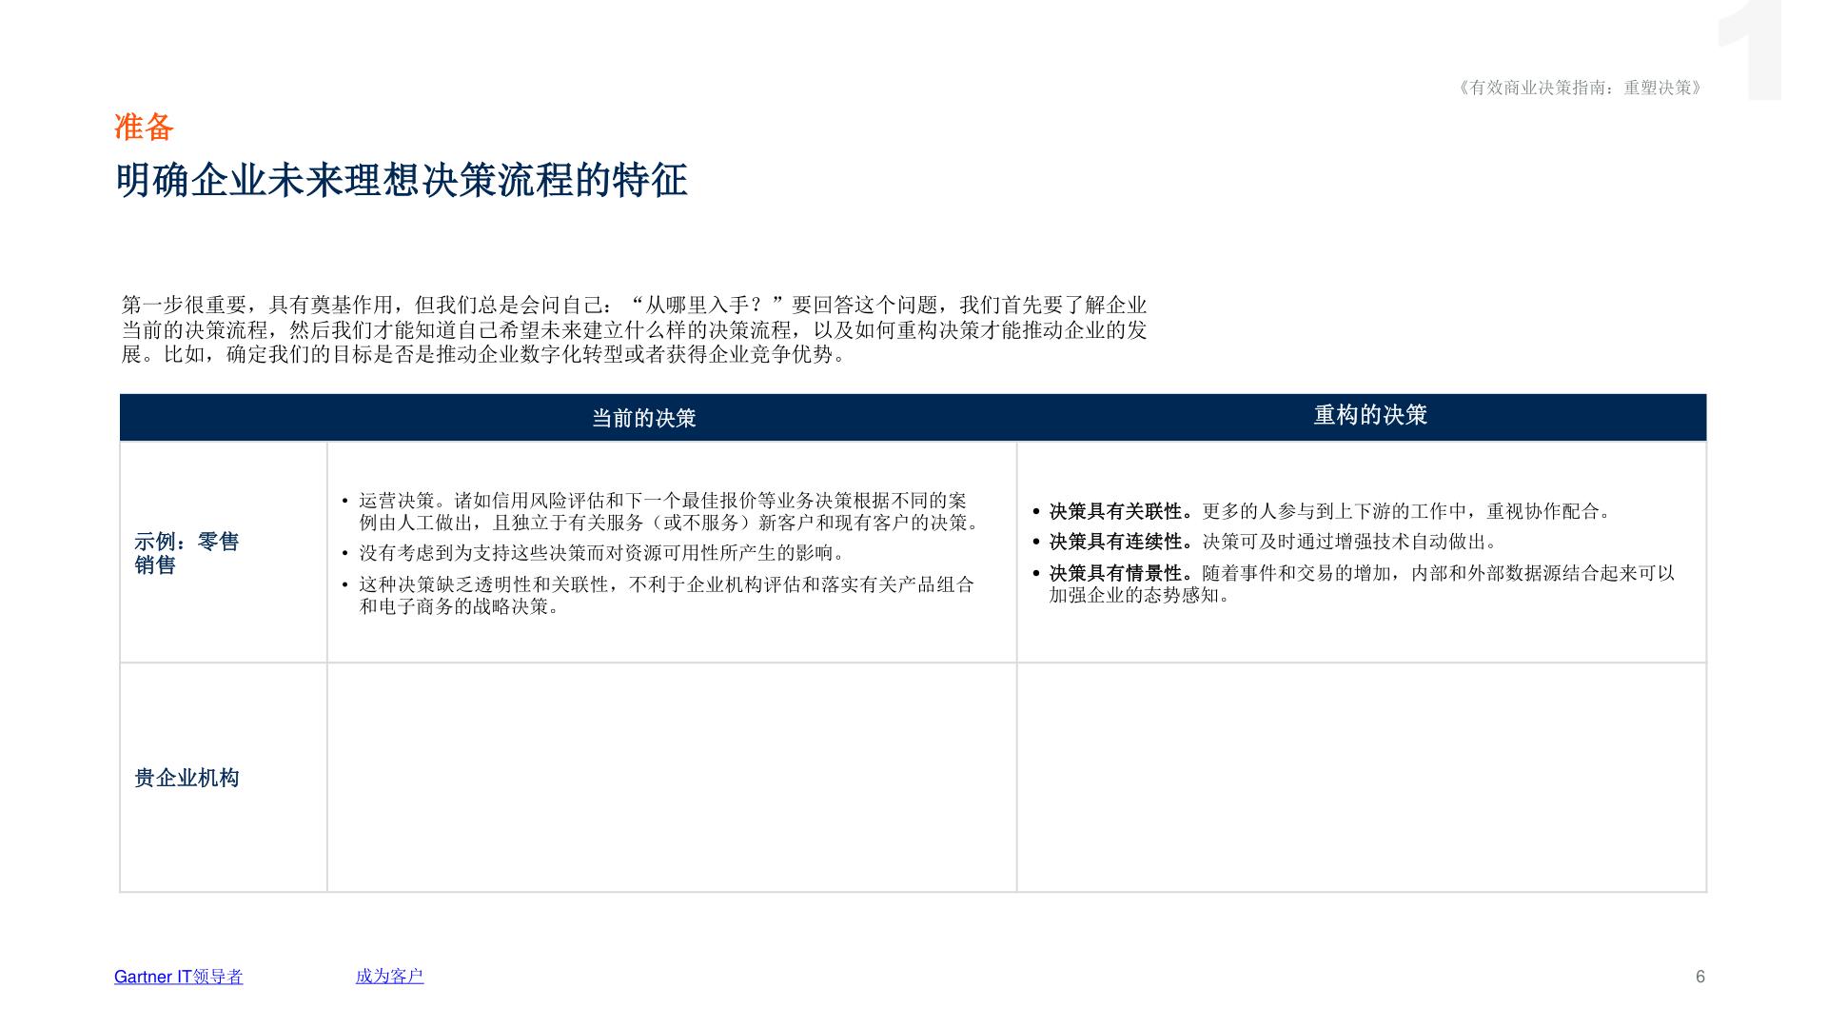1827x1028 pixels.
Task: Select the 重构的决策 column header
Action: 1370,415
